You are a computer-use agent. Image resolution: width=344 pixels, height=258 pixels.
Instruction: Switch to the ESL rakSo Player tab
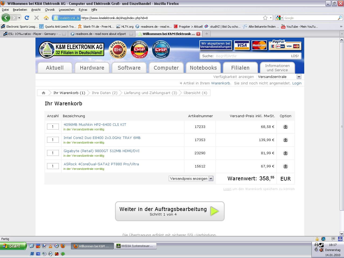click(x=34, y=34)
